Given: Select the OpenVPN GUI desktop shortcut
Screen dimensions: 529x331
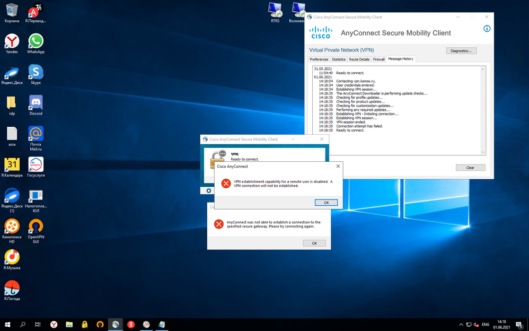Looking at the screenshot, I should 36,231.
